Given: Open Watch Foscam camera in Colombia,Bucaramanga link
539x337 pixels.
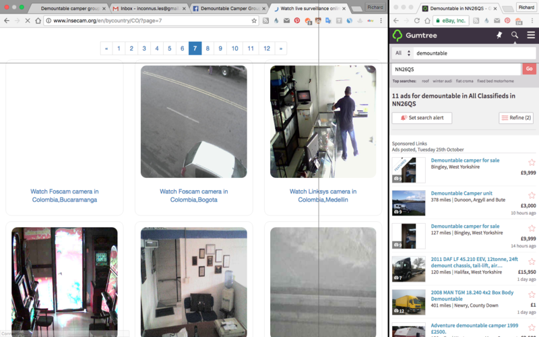Looking at the screenshot, I should 65,195.
